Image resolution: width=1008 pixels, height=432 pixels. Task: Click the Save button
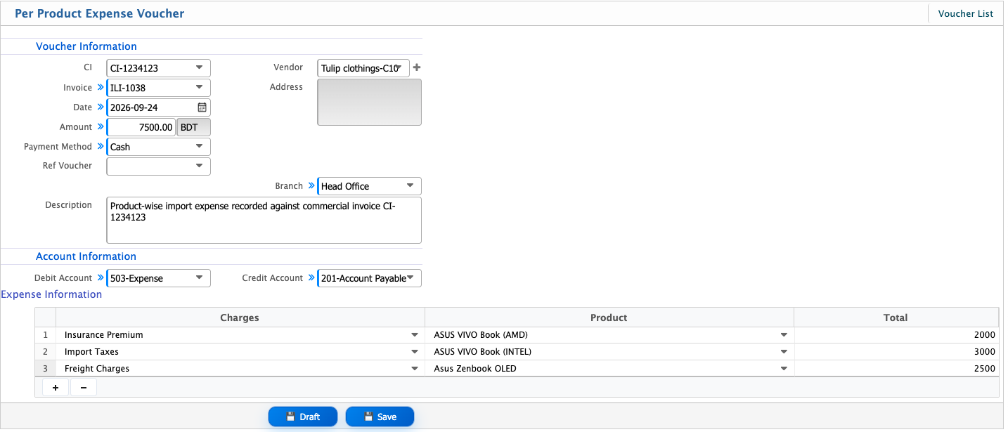pyautogui.click(x=380, y=417)
